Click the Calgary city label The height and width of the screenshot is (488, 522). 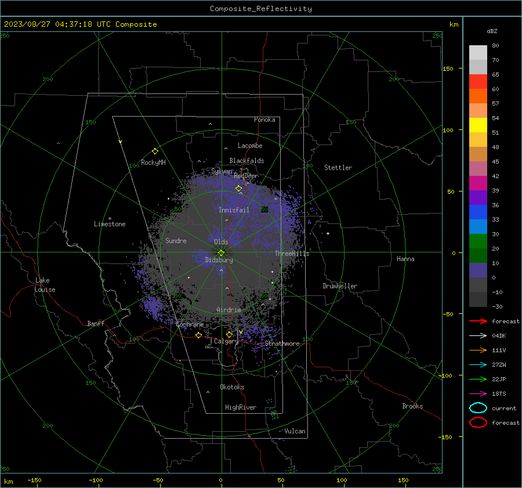pos(226,341)
